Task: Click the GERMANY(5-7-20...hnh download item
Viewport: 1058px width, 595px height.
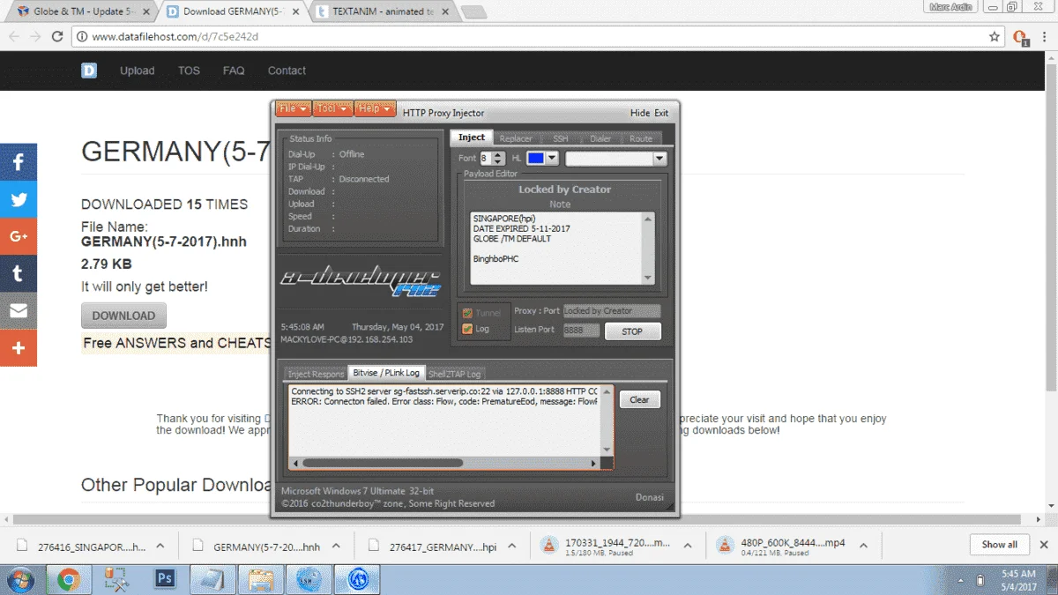Action: tap(257, 547)
